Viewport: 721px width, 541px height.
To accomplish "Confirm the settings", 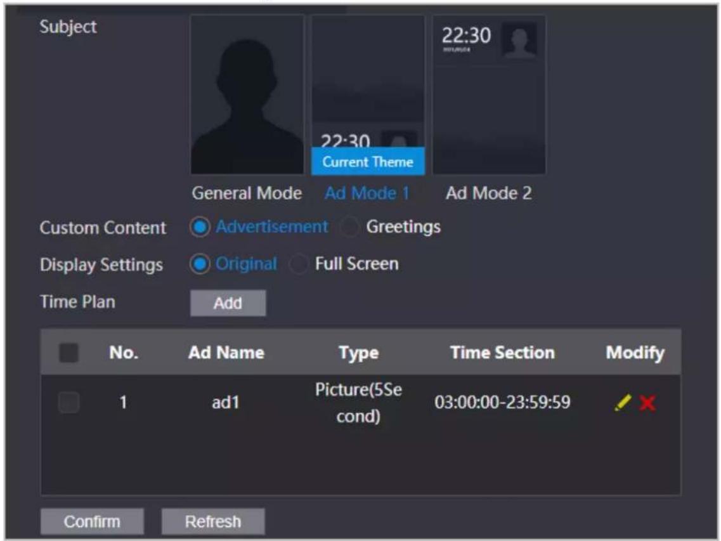I will pos(92,522).
